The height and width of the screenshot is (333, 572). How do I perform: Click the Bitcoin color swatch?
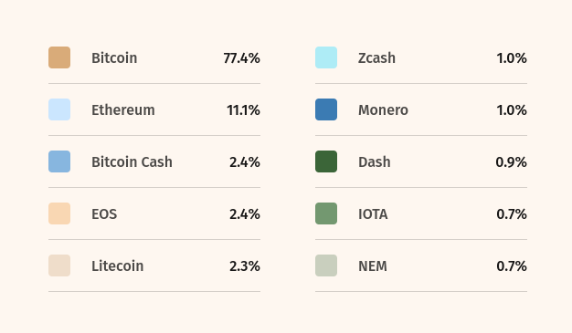click(x=59, y=57)
